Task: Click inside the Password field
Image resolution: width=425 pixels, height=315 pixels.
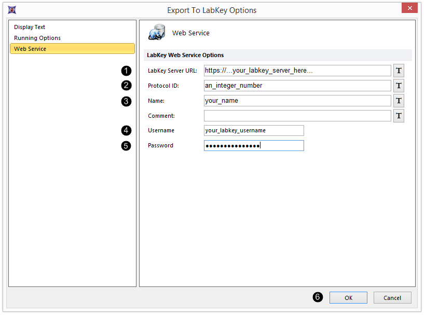Action: pos(254,146)
